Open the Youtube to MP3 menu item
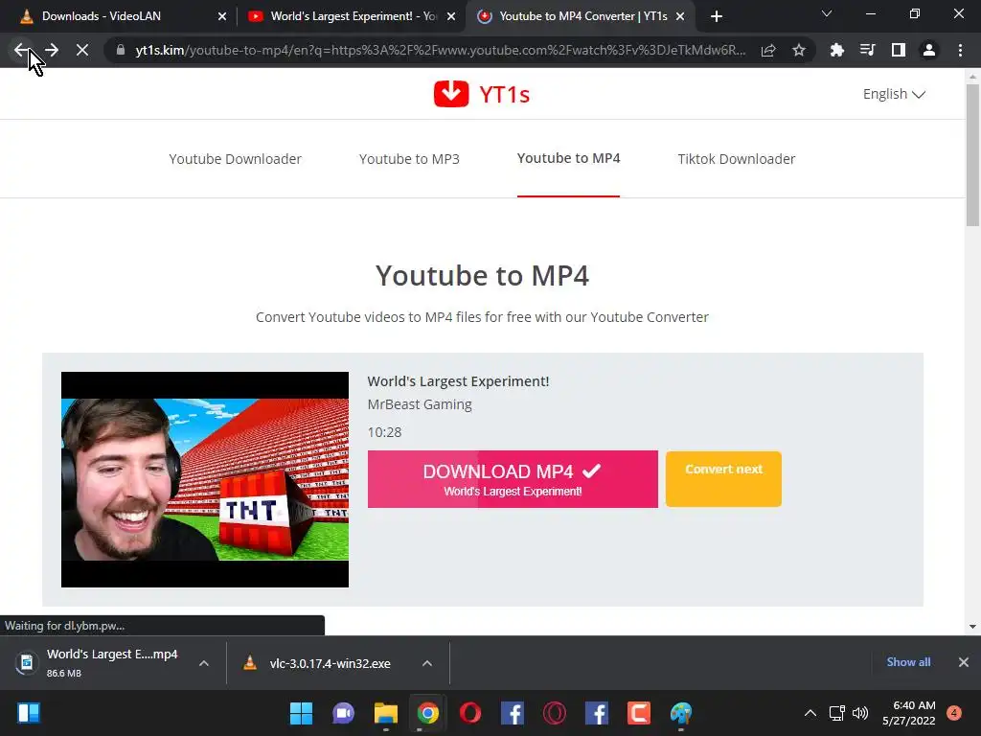Image resolution: width=981 pixels, height=736 pixels. click(x=409, y=159)
